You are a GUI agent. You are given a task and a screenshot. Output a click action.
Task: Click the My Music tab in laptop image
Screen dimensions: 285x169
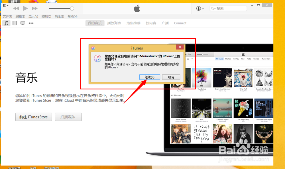click(x=219, y=59)
